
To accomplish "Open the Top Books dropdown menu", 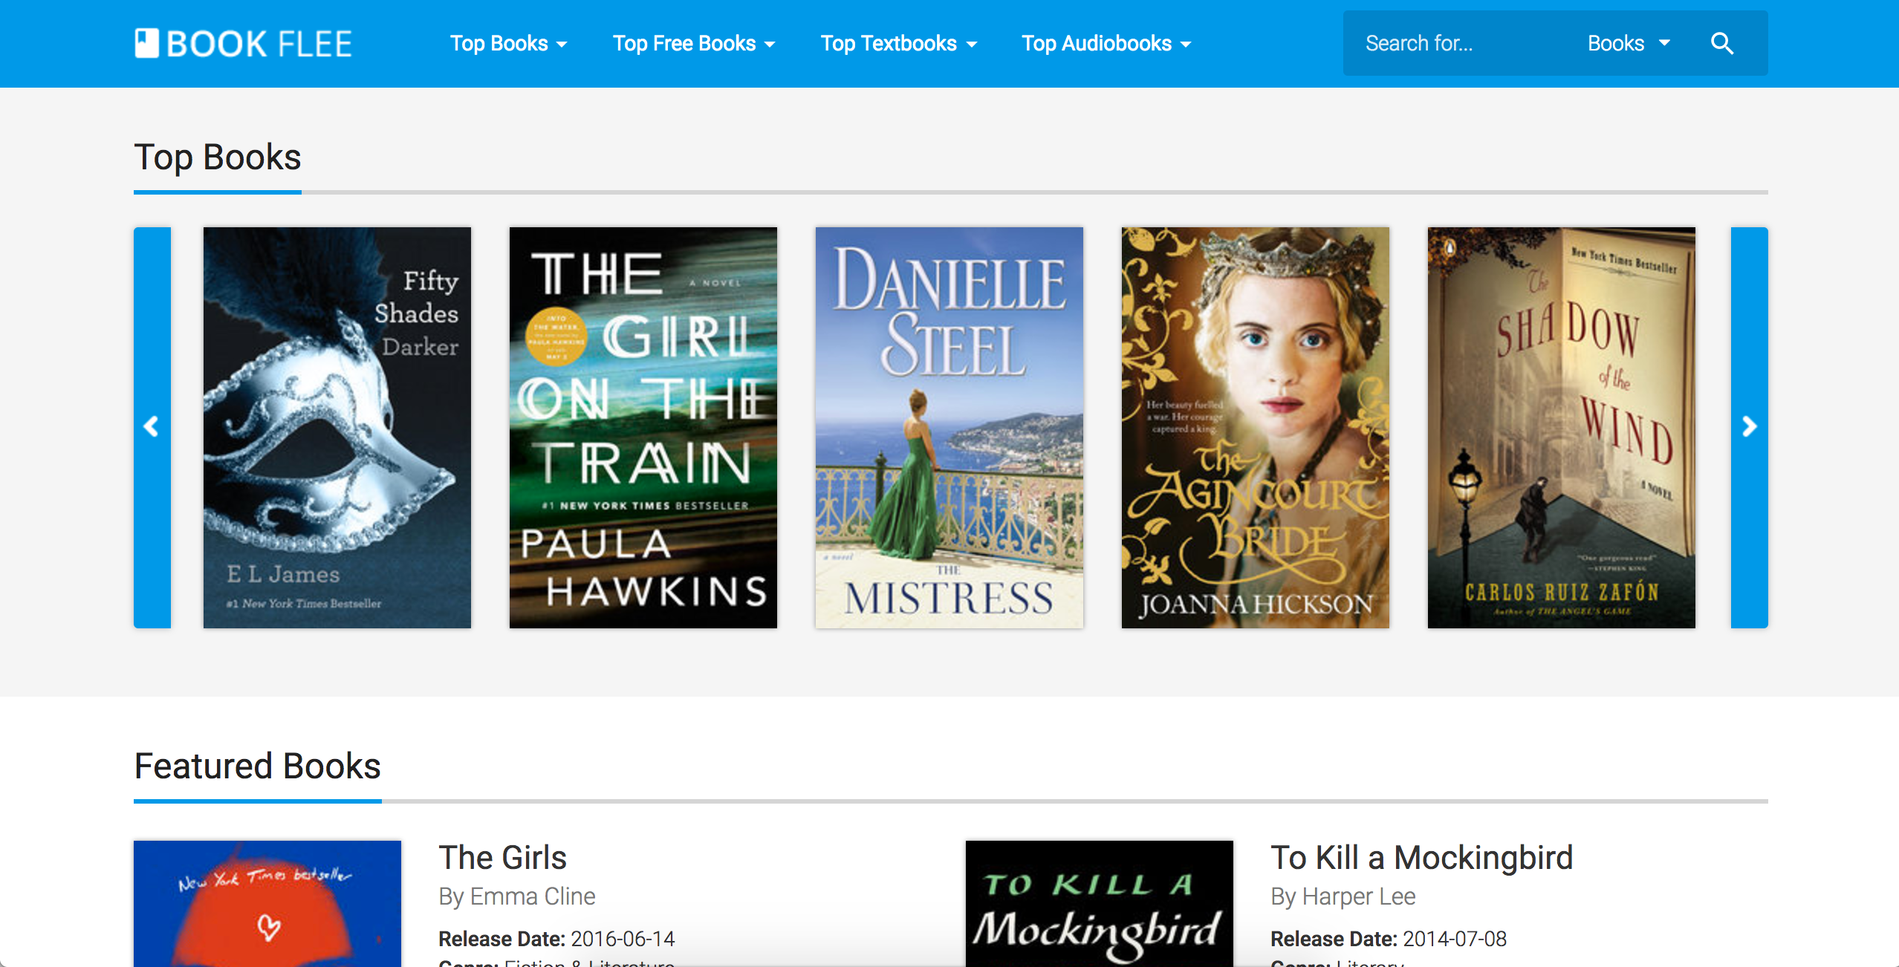I will pyautogui.click(x=508, y=44).
